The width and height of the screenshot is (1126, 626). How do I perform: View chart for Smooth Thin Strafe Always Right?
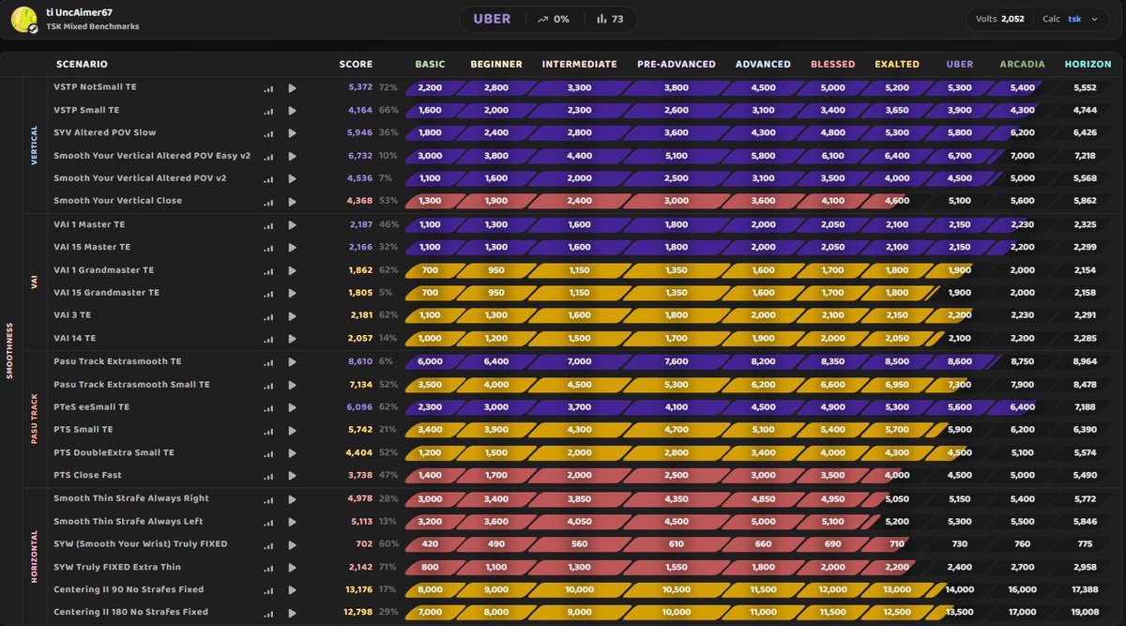(268, 499)
